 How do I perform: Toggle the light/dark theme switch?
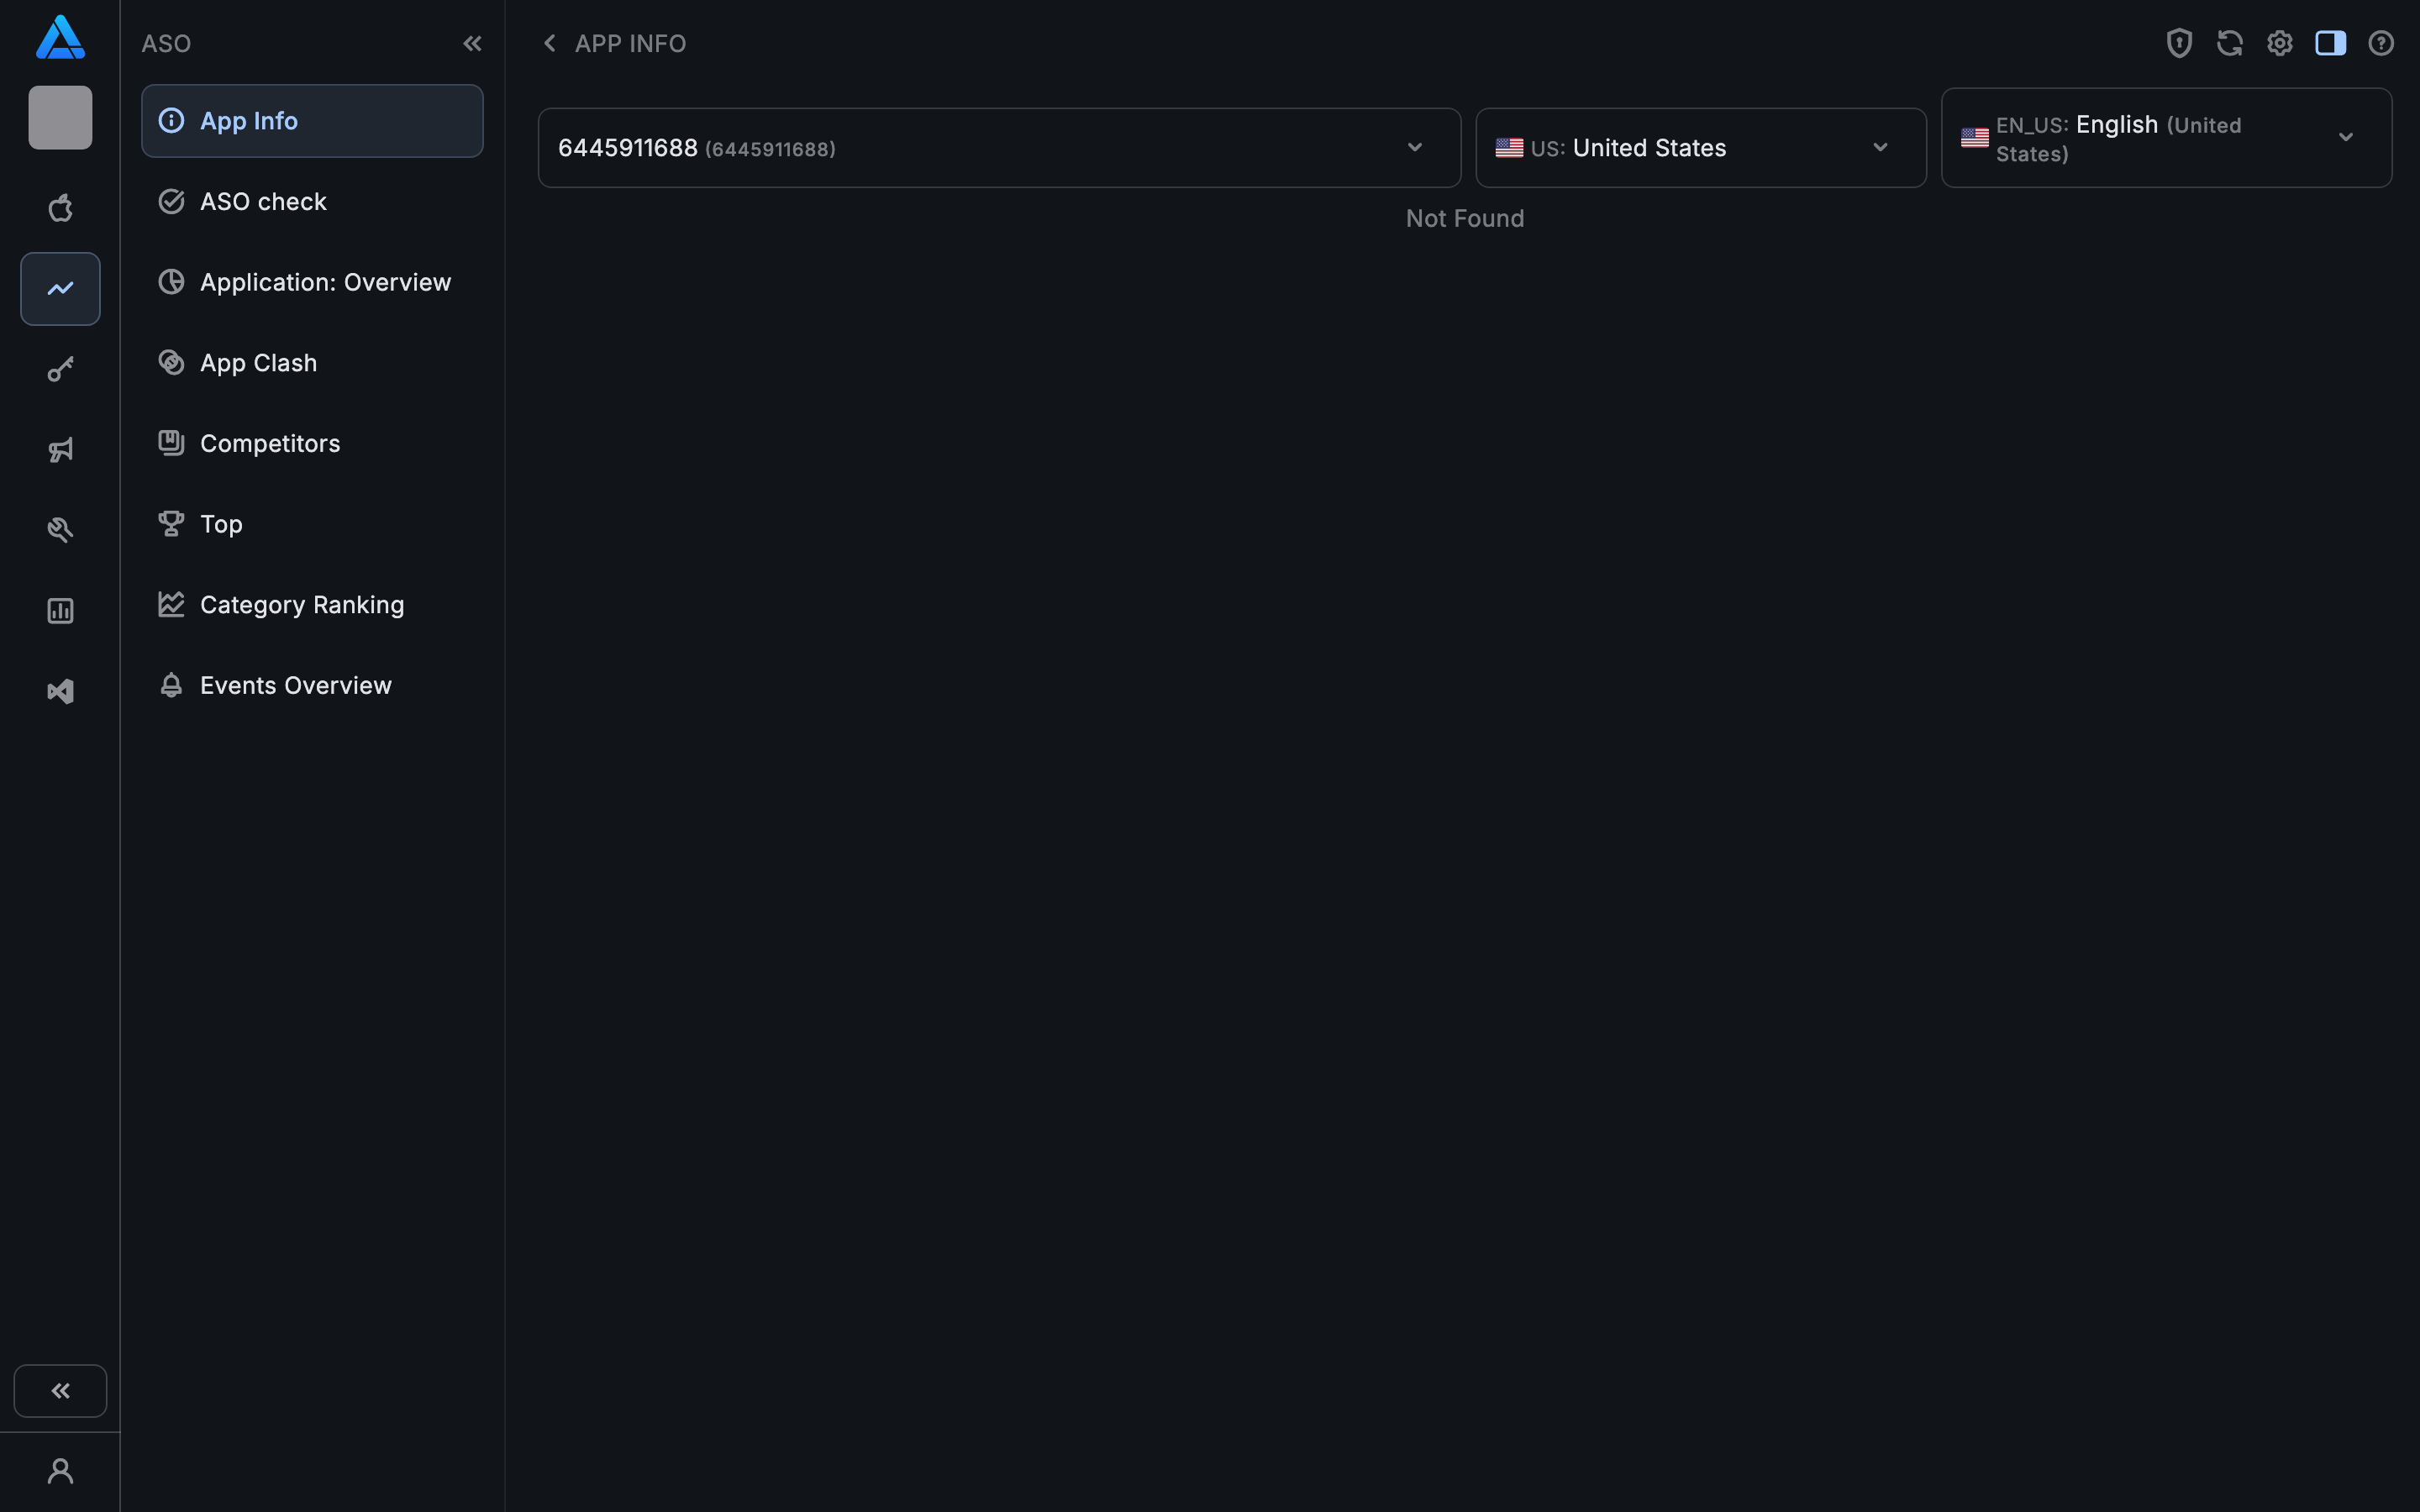tap(2330, 43)
